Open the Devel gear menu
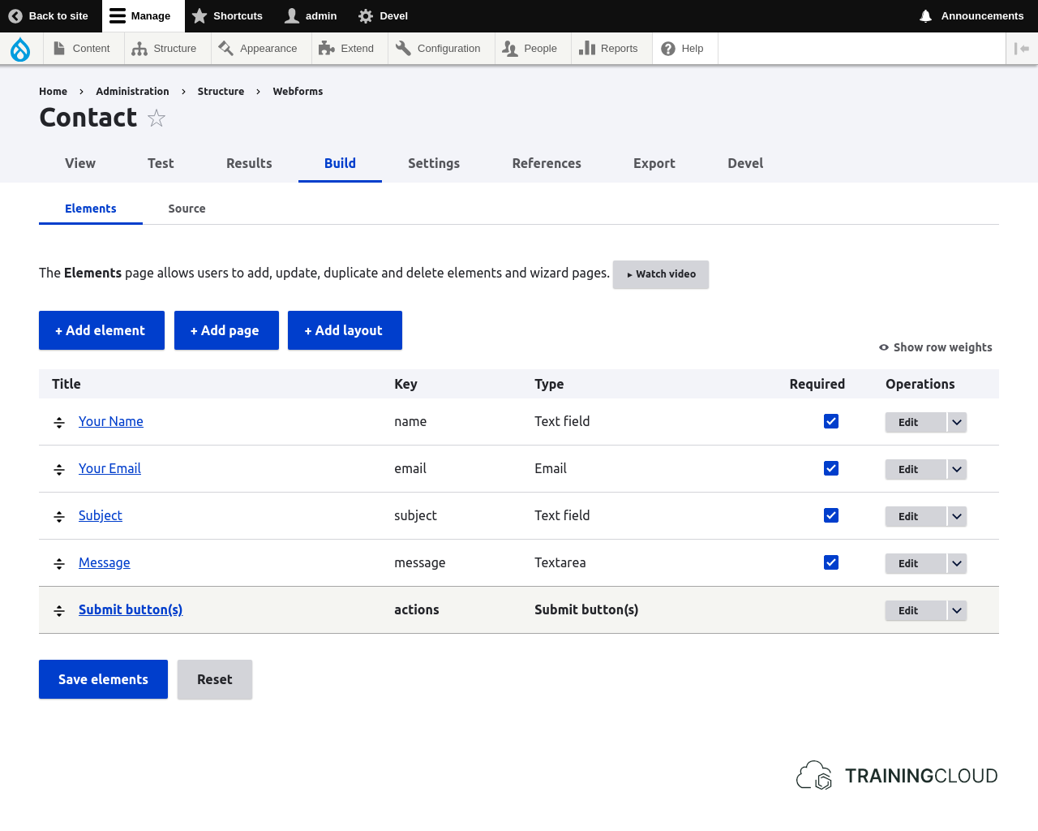This screenshot has height=831, width=1038. click(x=384, y=16)
